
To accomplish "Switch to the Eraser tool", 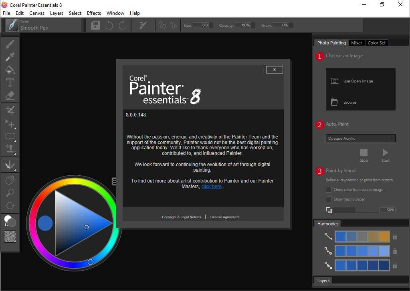I will tap(10, 95).
